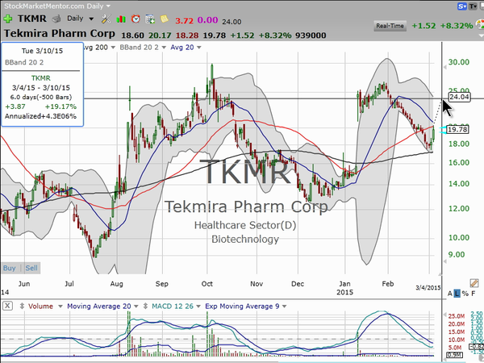Open the Exp Moving Average 9 dropdown
This screenshot has height=363, width=484.
click(x=284, y=307)
